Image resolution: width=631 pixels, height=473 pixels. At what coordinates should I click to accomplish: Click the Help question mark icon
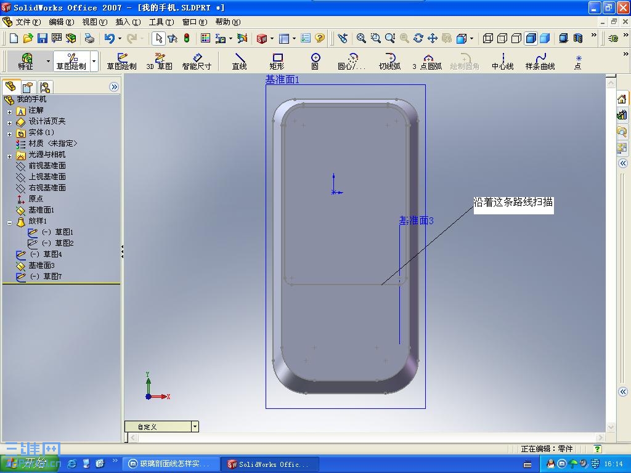[x=320, y=38]
